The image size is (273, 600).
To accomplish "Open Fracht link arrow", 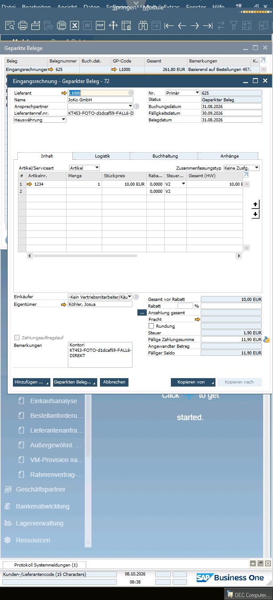I will (198, 320).
